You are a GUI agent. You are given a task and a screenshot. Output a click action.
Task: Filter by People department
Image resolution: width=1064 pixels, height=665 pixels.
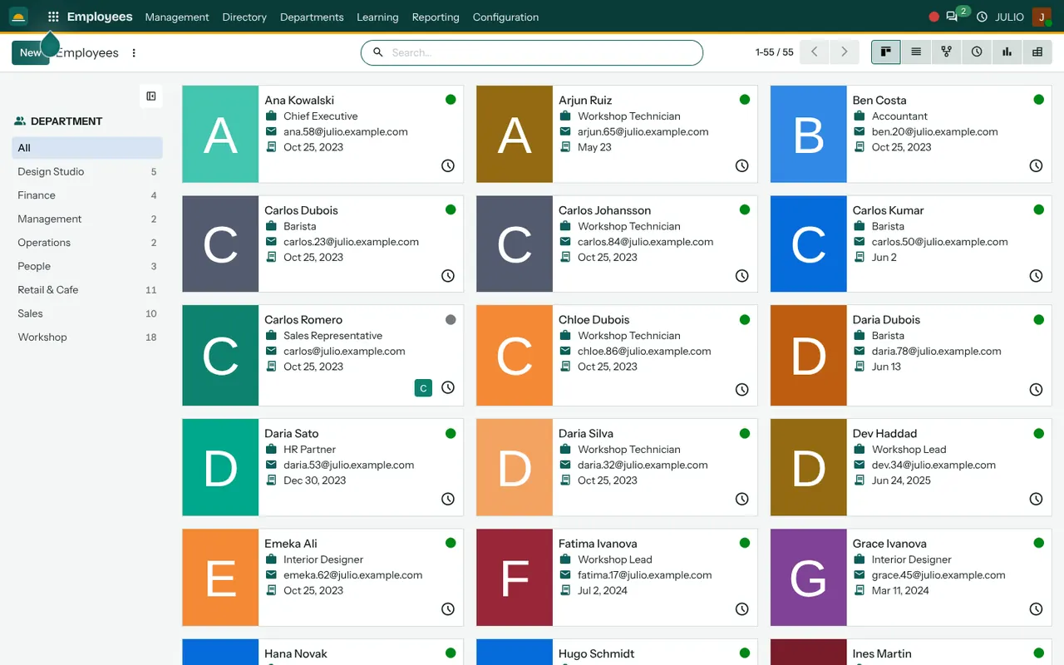(x=87, y=266)
